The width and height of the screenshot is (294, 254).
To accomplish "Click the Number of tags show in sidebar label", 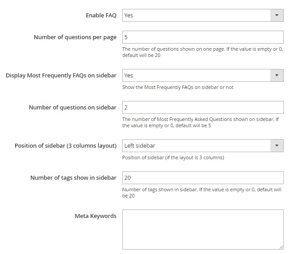I will (73, 178).
